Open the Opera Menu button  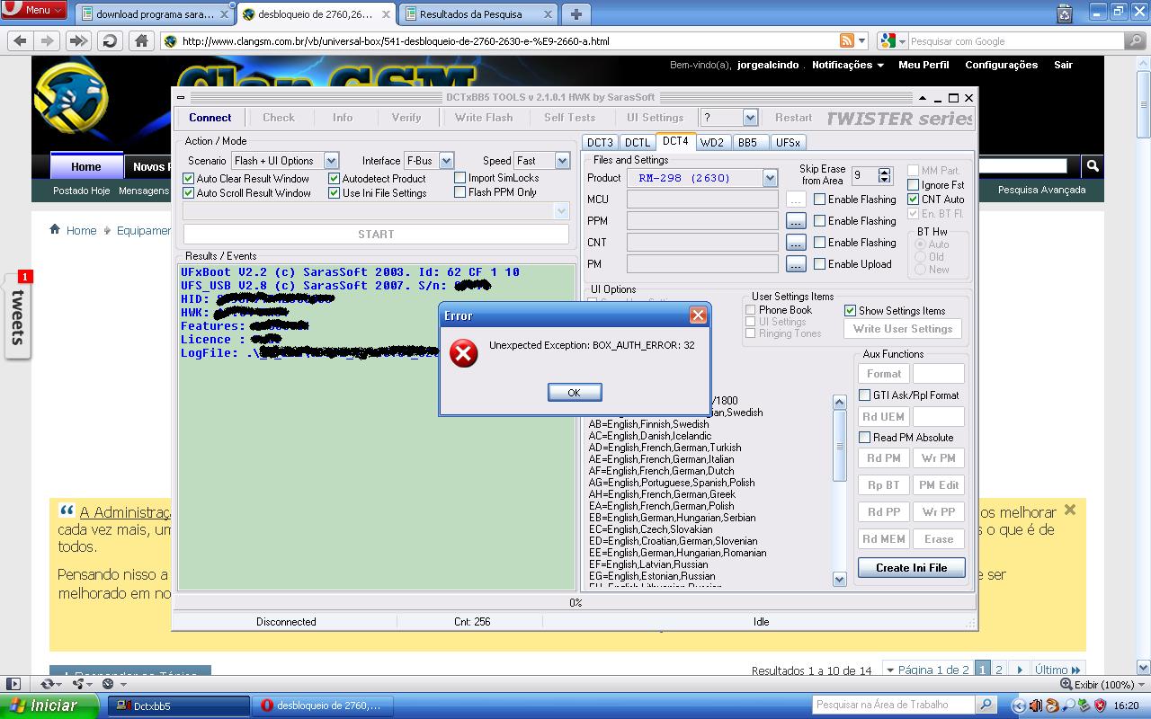[x=34, y=10]
